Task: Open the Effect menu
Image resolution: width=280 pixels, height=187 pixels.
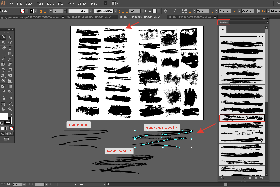Action: (x=61, y=4)
